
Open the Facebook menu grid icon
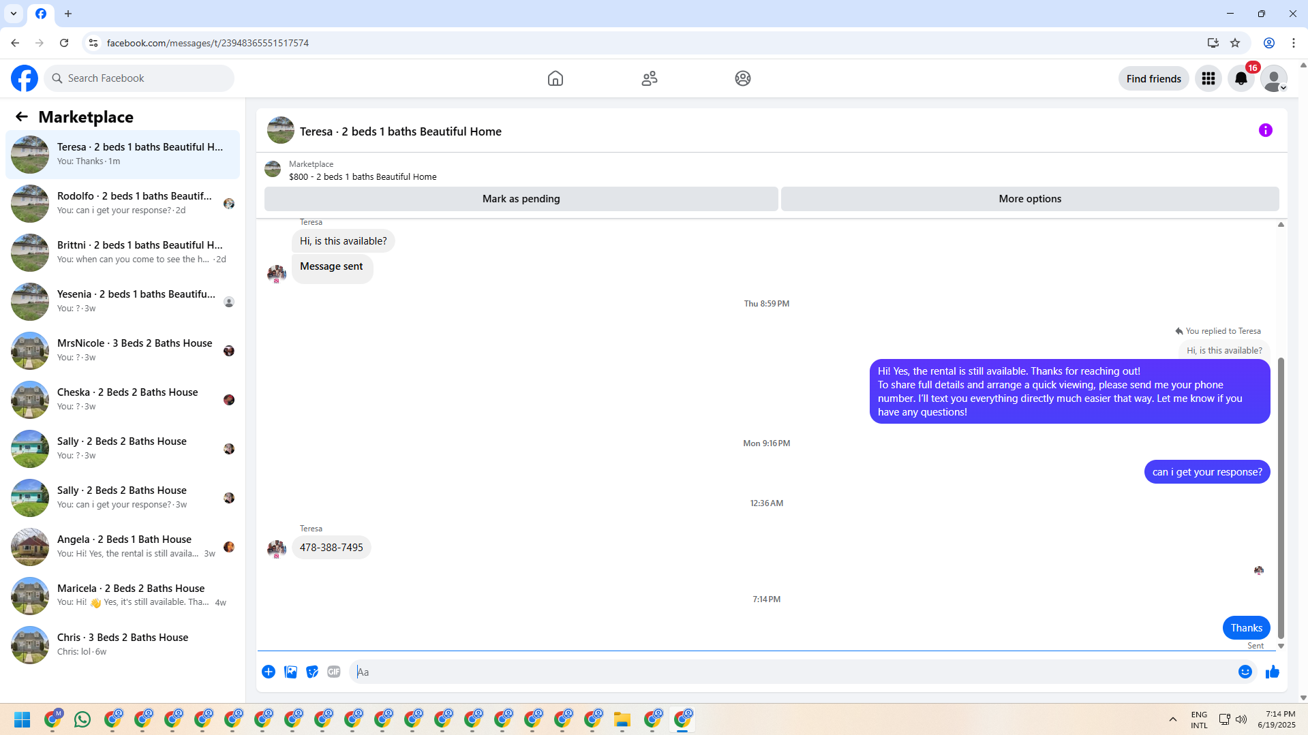[1208, 78]
